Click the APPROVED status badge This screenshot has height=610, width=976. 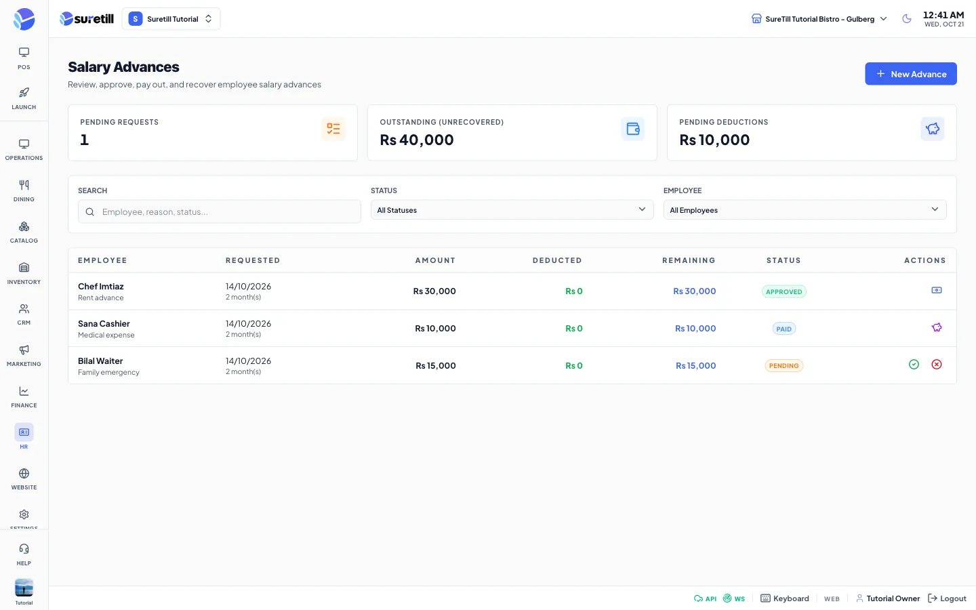pyautogui.click(x=784, y=291)
